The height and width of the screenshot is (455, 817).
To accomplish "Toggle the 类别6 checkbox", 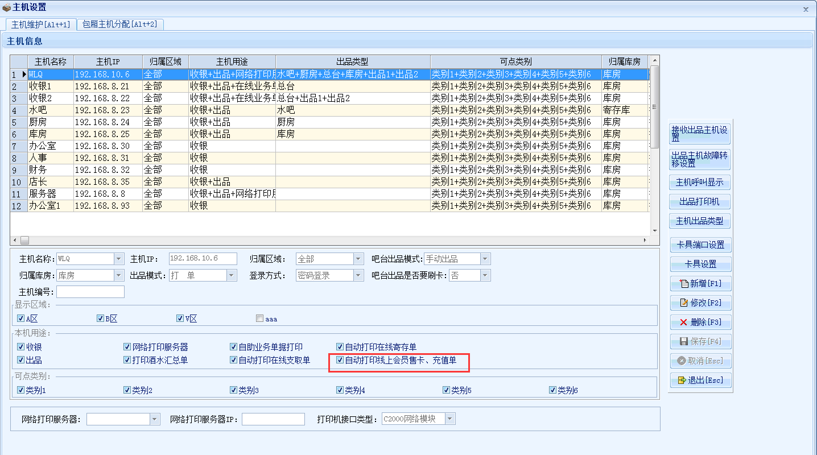I will pos(552,390).
